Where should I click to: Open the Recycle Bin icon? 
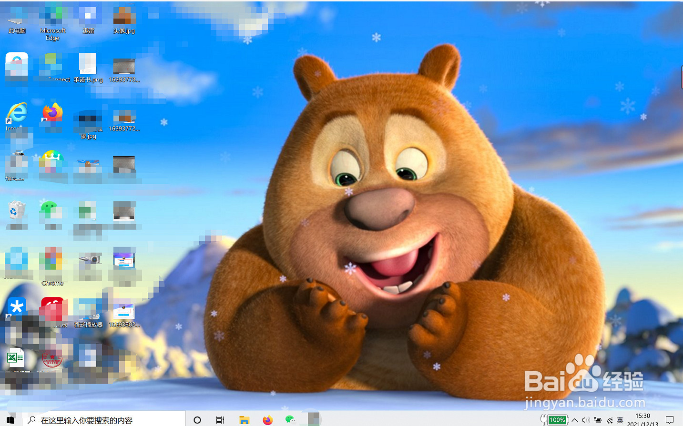coord(17,211)
